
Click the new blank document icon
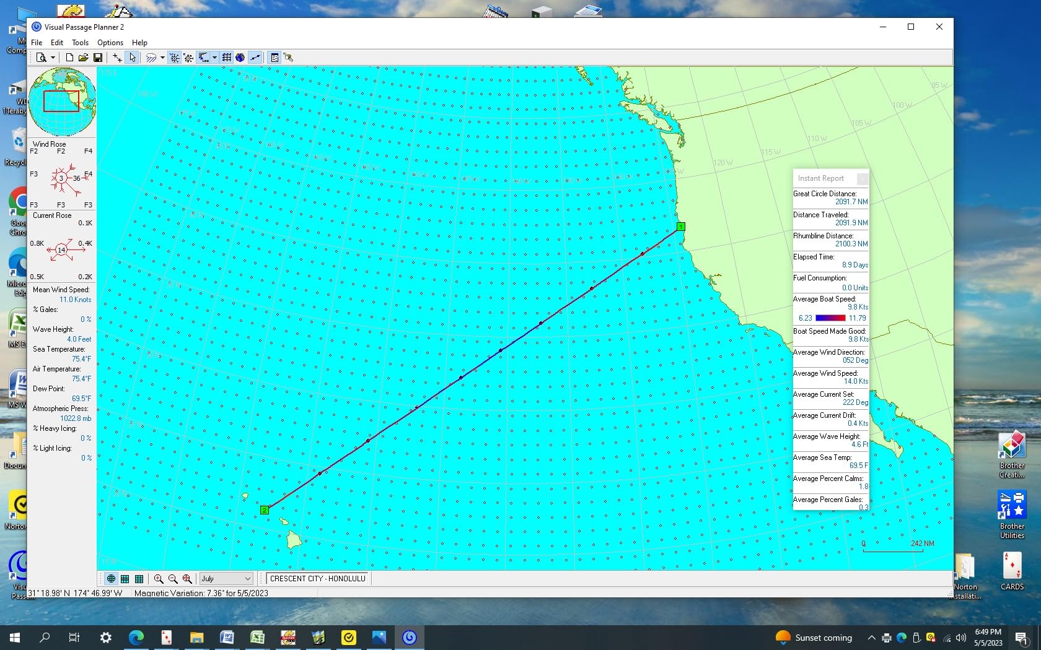[69, 58]
